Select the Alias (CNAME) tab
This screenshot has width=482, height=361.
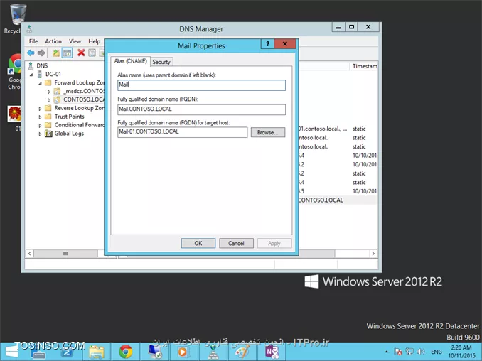point(130,61)
